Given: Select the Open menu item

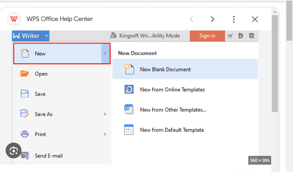Looking at the screenshot, I should pos(62,74).
